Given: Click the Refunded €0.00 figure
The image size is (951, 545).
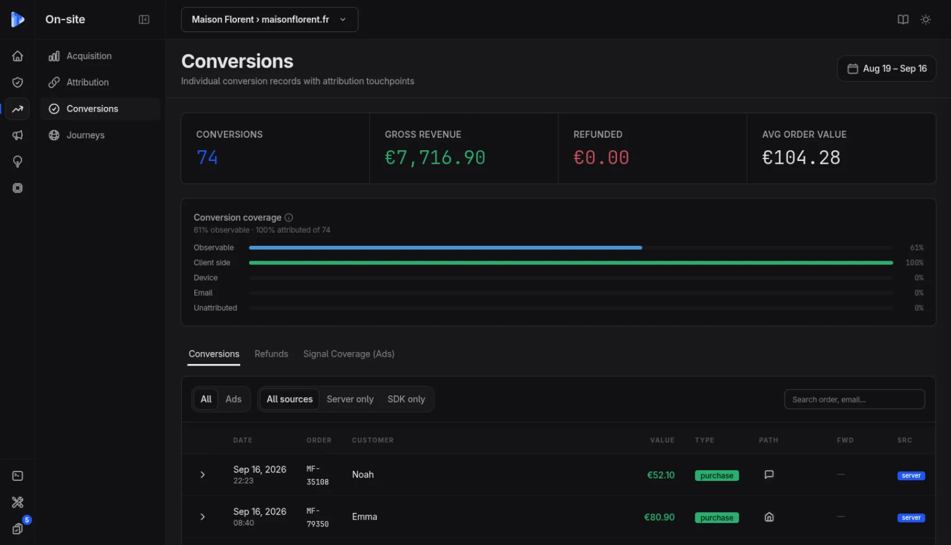Looking at the screenshot, I should [601, 157].
